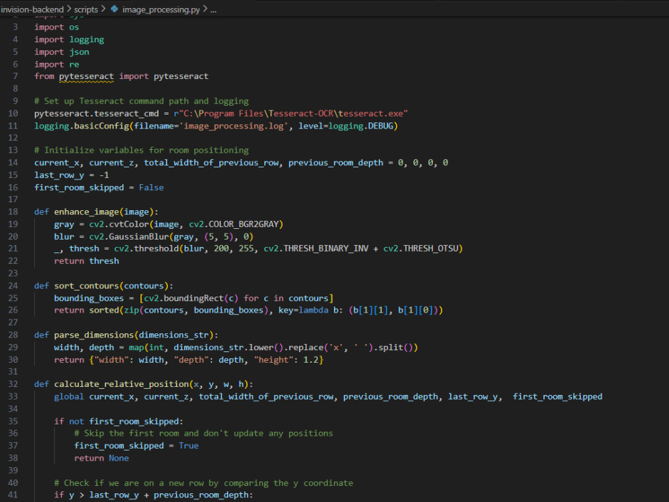Image resolution: width=669 pixels, height=502 pixels.
Task: Open the invision-backend breadcrumb segment
Action: click(x=32, y=9)
